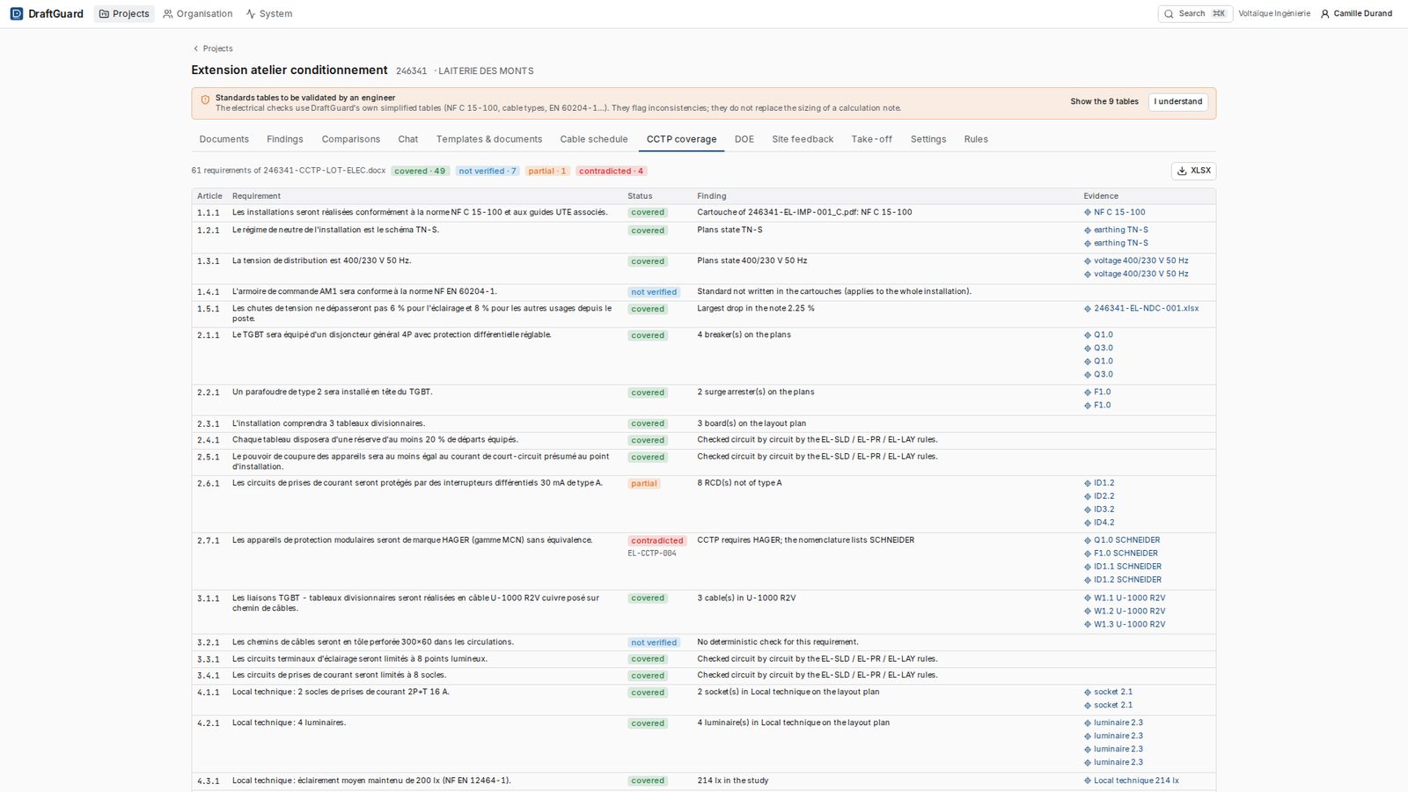Open the Site feedback tab
The image size is (1408, 792).
point(803,139)
